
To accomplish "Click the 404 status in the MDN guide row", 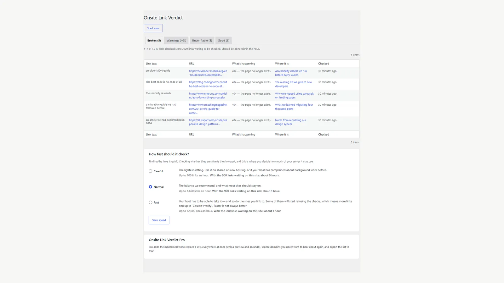I will click(x=251, y=71).
